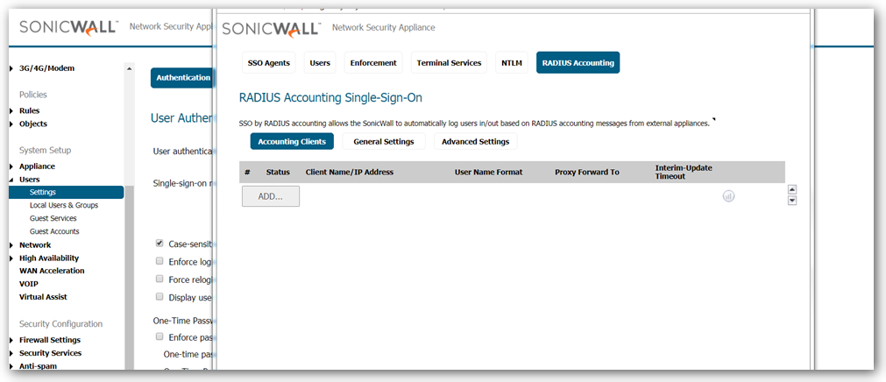Toggle the Display user checkbox

point(159,296)
